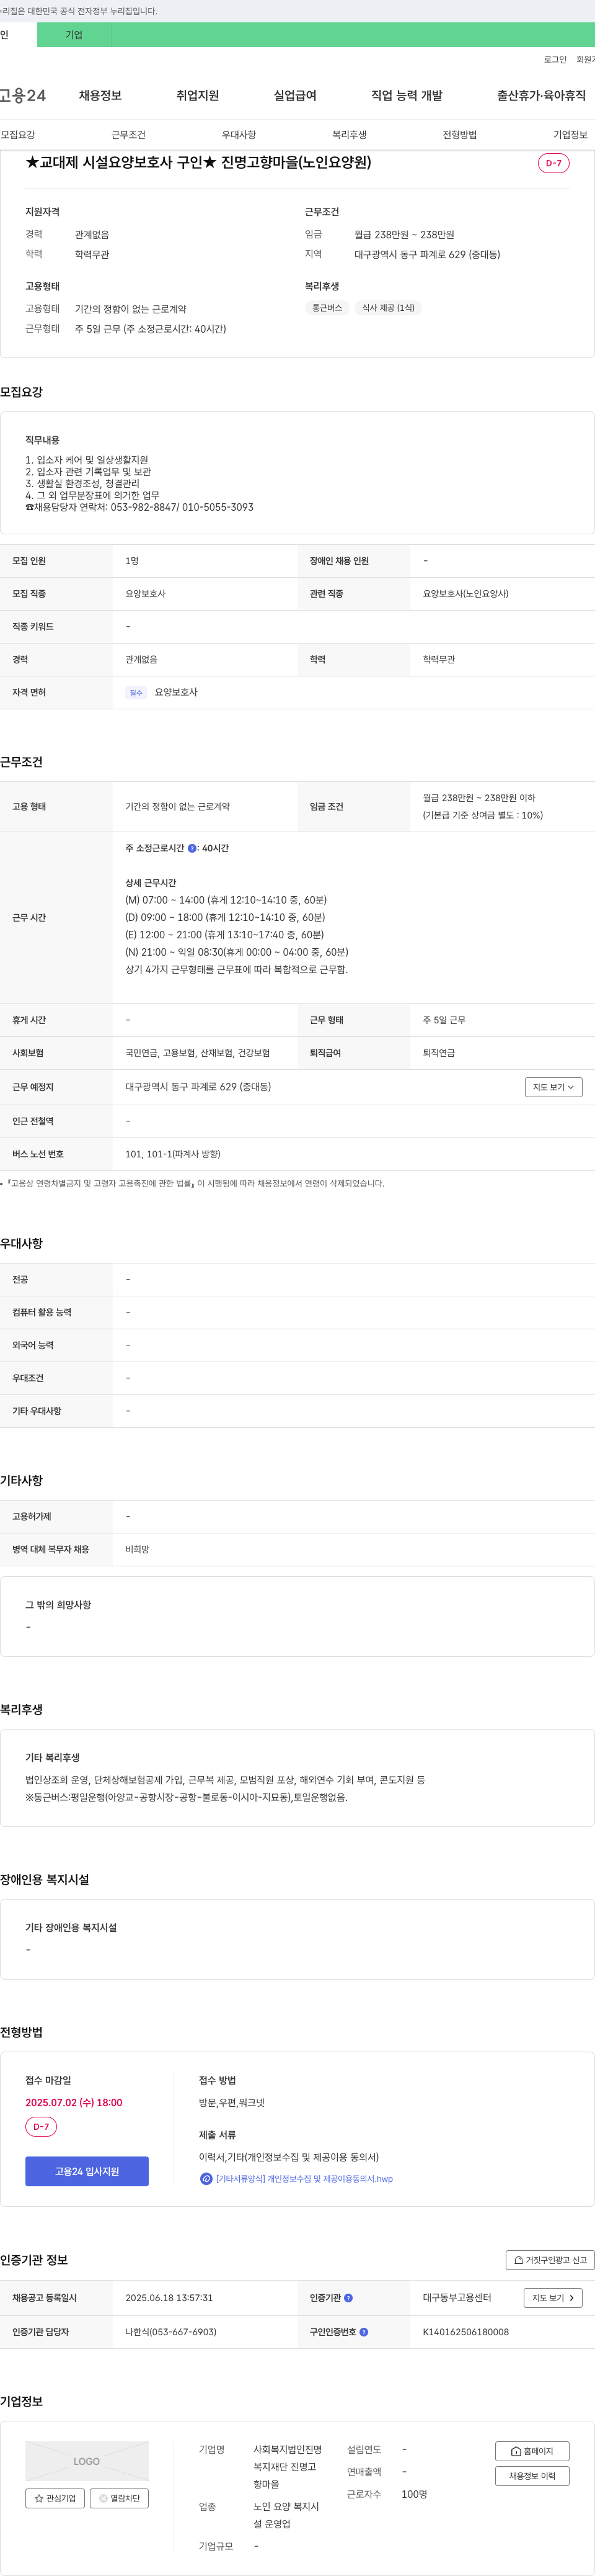Click help icon next to 주 소정근로시간
Viewport: 595px width, 2576px height.
coord(193,848)
